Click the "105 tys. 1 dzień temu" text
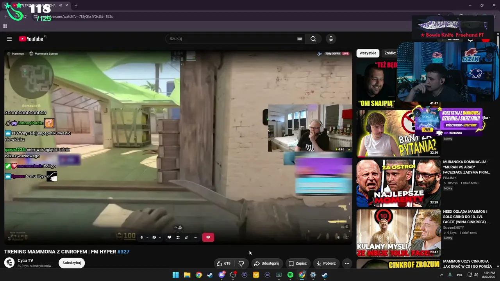 coord(461,183)
